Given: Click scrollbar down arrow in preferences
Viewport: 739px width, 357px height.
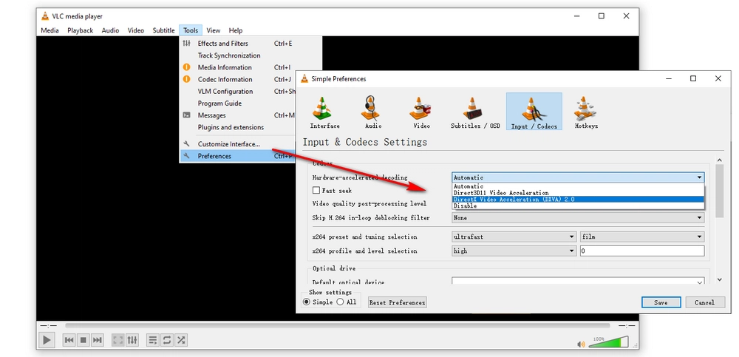Looking at the screenshot, I should click(x=719, y=279).
